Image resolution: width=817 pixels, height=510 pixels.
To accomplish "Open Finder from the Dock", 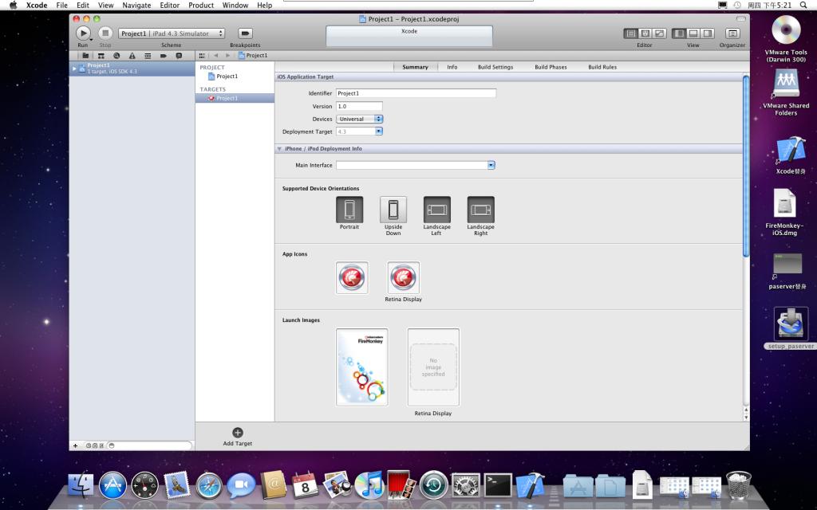I will 81,485.
